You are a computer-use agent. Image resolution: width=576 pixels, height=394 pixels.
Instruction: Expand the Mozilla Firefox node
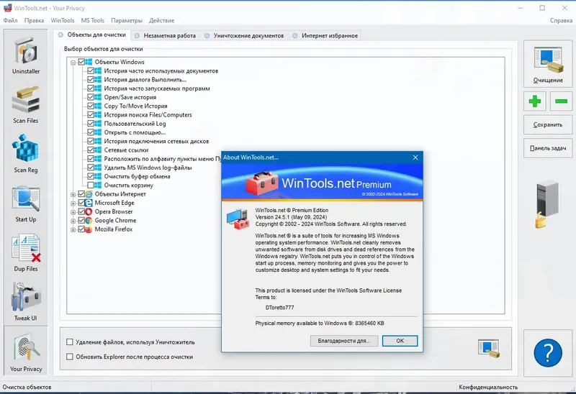(x=73, y=229)
